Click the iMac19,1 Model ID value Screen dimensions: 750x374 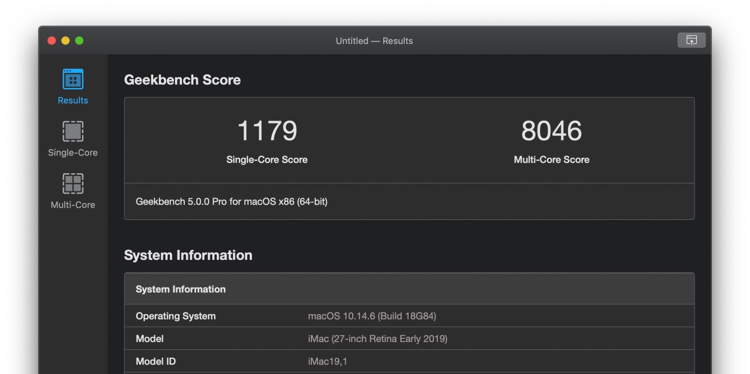[327, 361]
